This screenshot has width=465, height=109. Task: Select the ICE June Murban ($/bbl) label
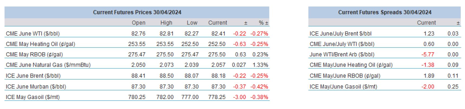click(x=36, y=87)
